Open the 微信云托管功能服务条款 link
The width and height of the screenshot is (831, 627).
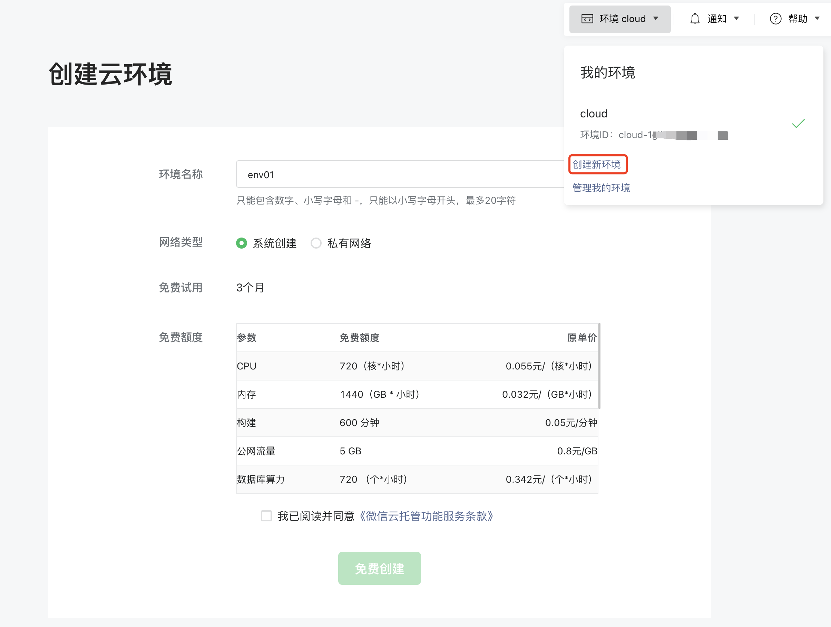426,516
